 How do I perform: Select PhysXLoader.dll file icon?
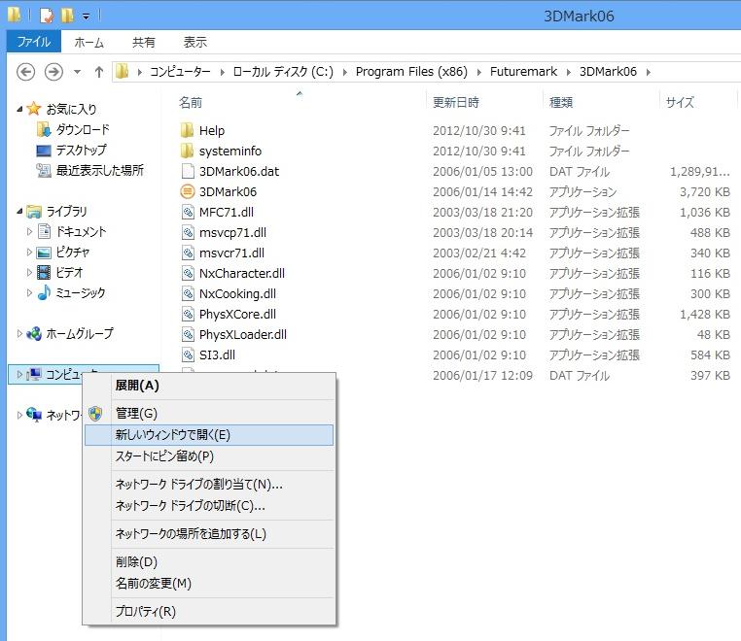[188, 334]
